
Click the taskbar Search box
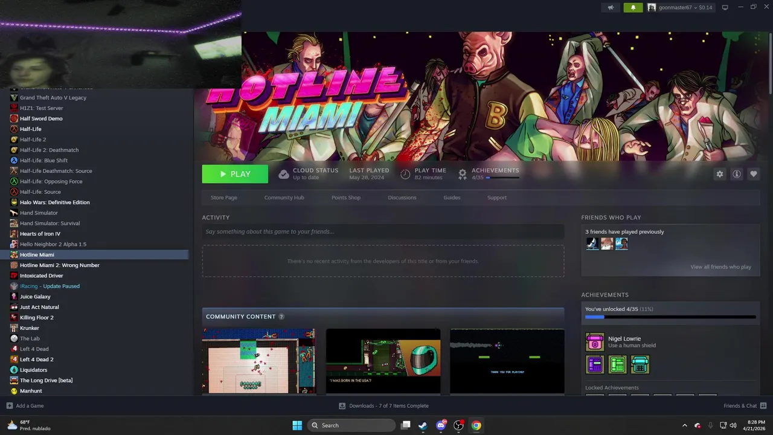351,425
